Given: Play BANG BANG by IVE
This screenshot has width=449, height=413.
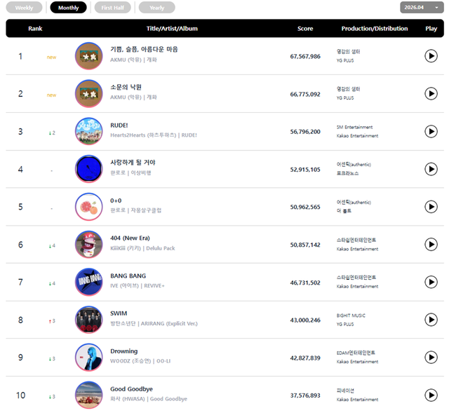Looking at the screenshot, I should 431,282.
